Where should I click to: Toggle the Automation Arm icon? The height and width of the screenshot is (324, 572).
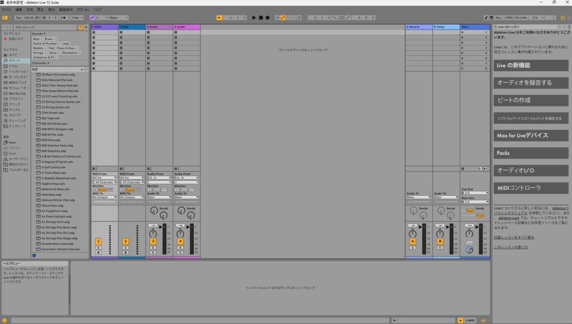click(x=282, y=17)
